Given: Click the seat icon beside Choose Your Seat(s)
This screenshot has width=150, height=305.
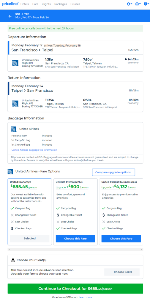Looking at the screenshot, I should [13, 260].
